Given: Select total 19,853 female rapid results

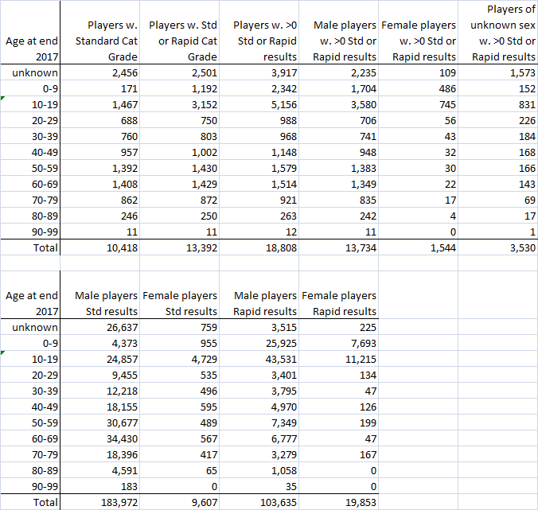Looking at the screenshot, I should coord(339,502).
